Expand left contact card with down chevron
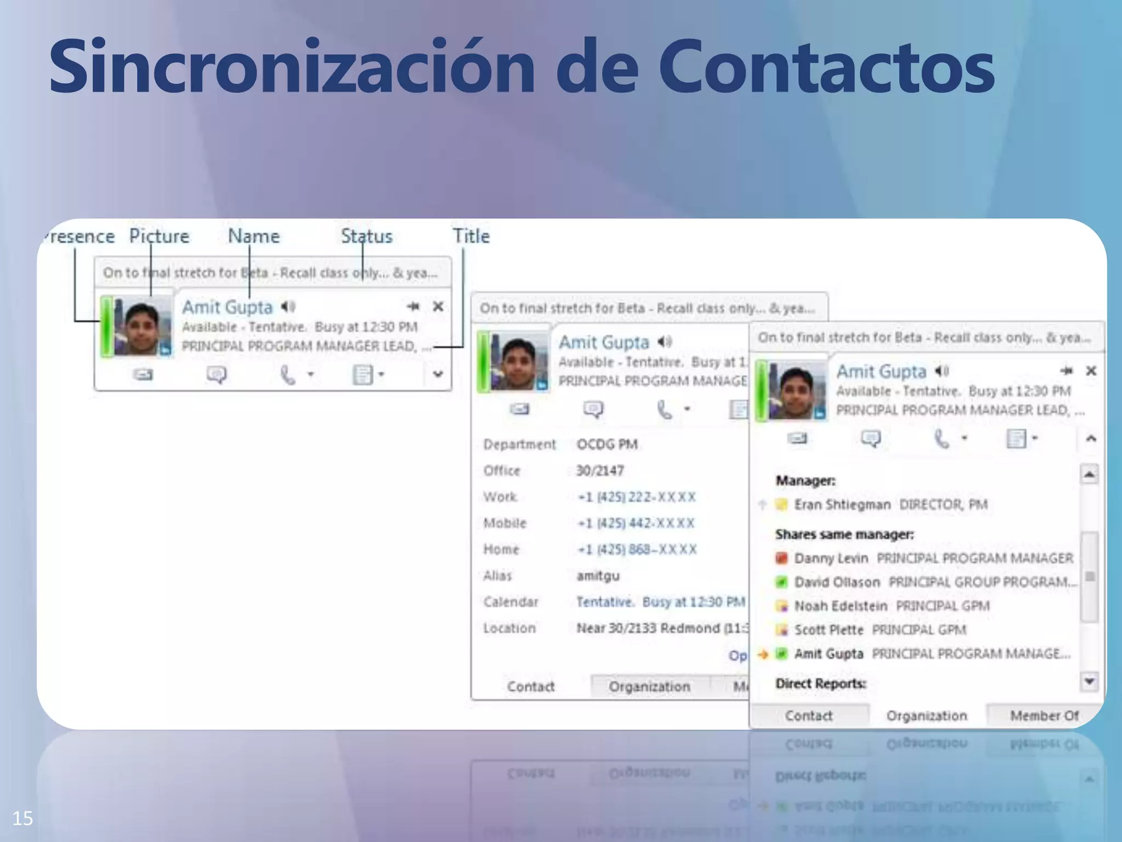This screenshot has height=842, width=1122. (438, 374)
